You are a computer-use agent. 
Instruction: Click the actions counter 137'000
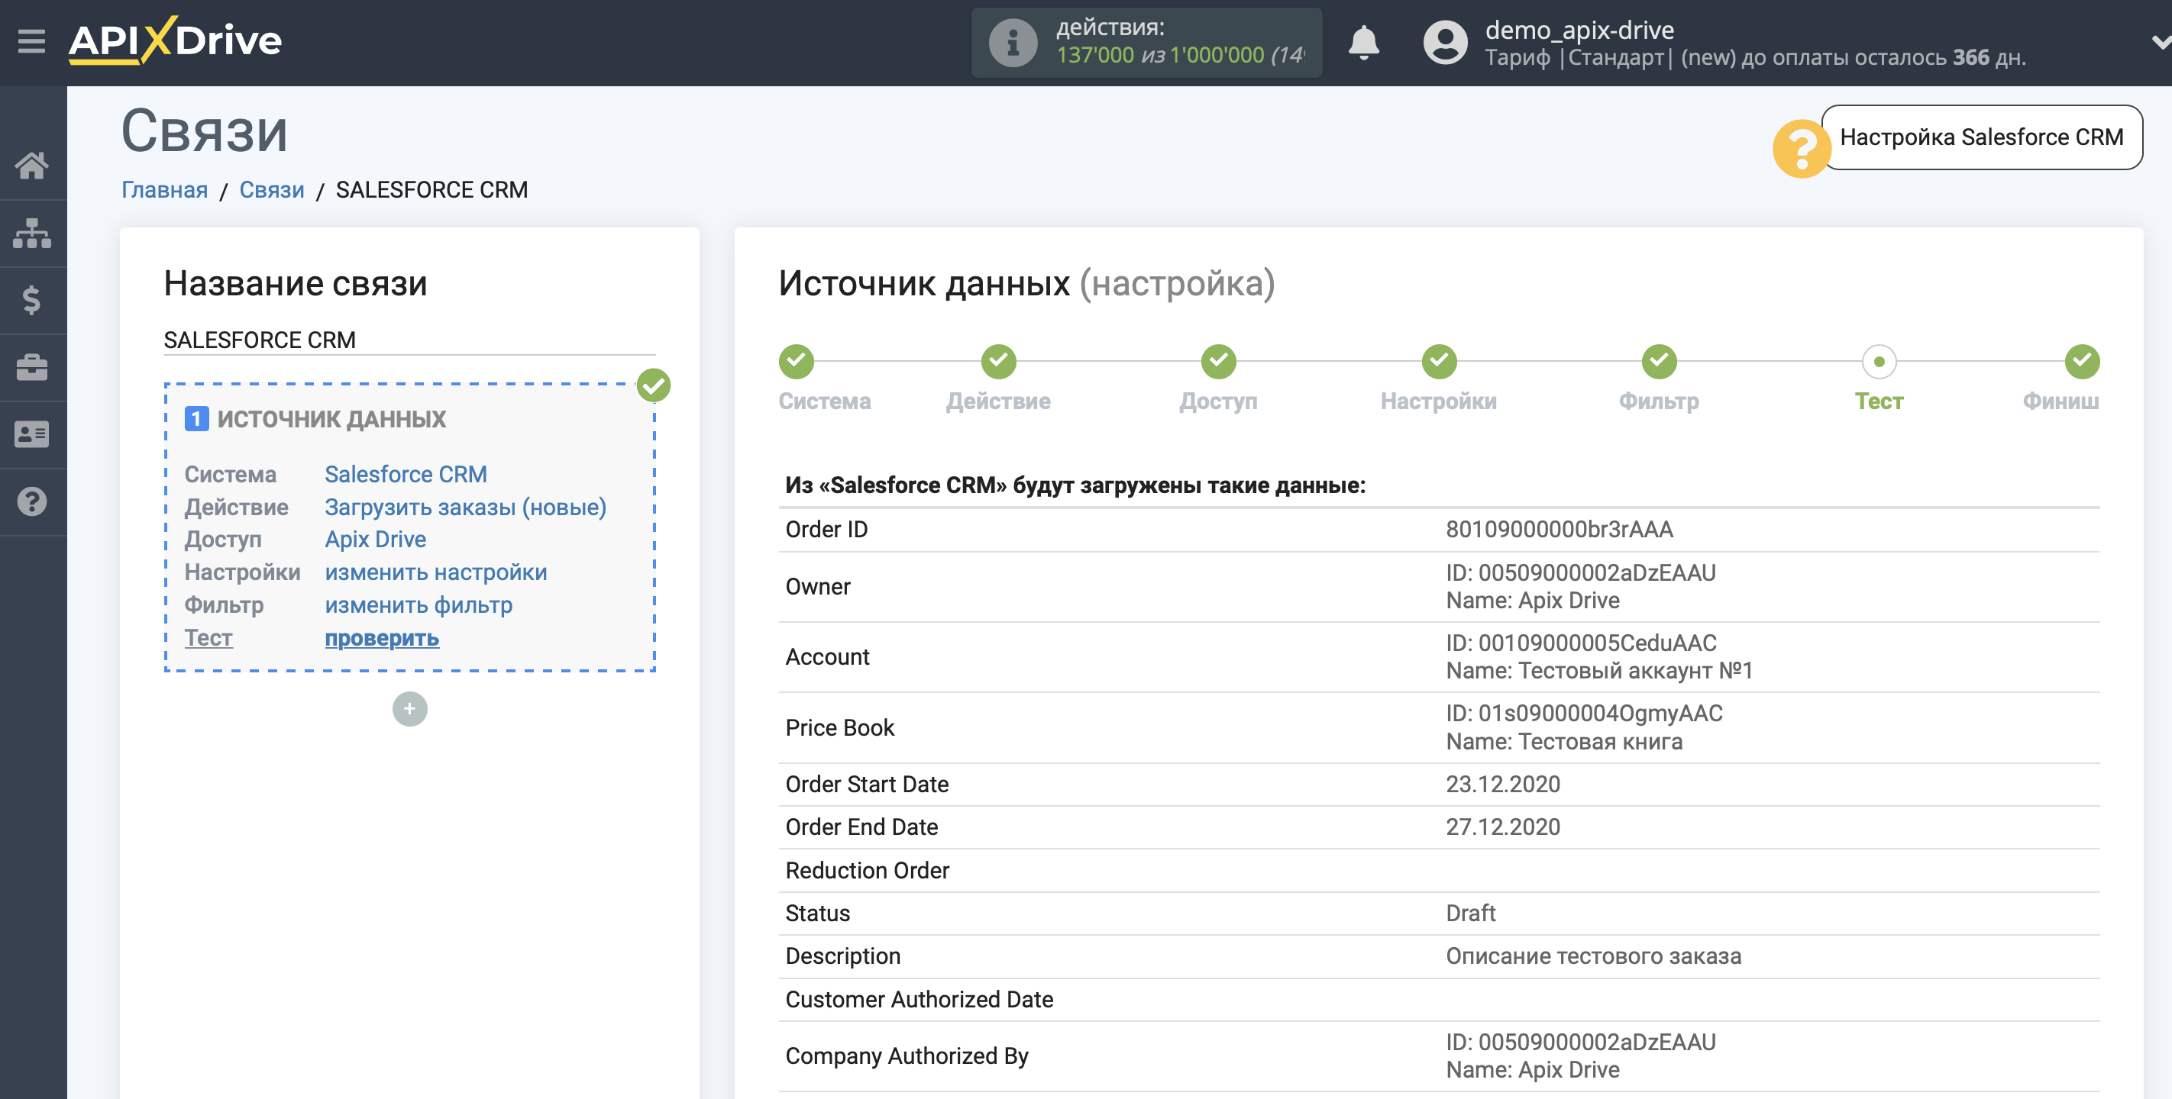(x=1094, y=55)
